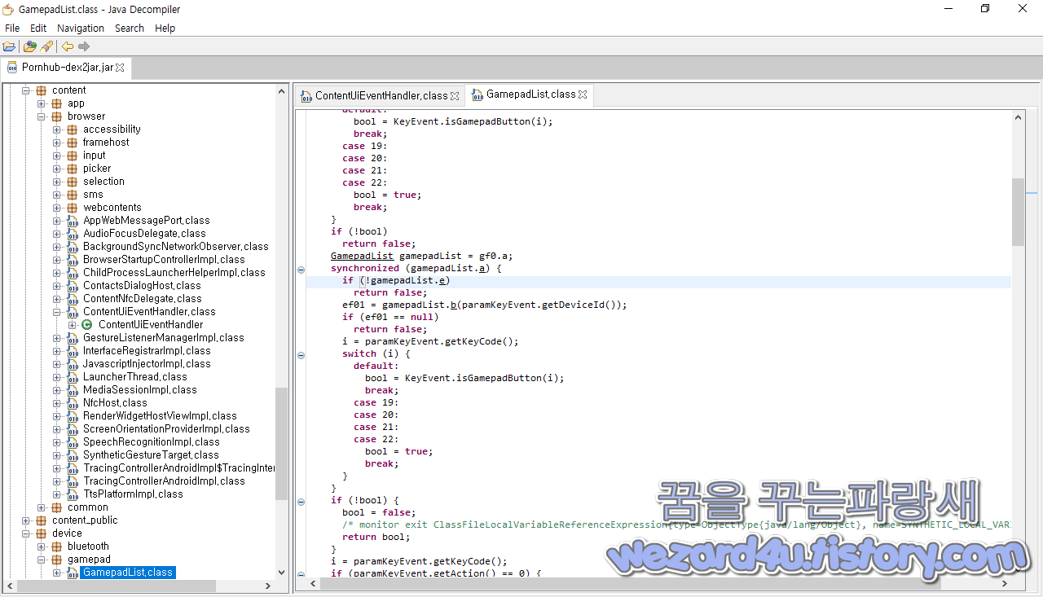Expand the accessibility package node
1043x597 pixels.
pyautogui.click(x=57, y=129)
